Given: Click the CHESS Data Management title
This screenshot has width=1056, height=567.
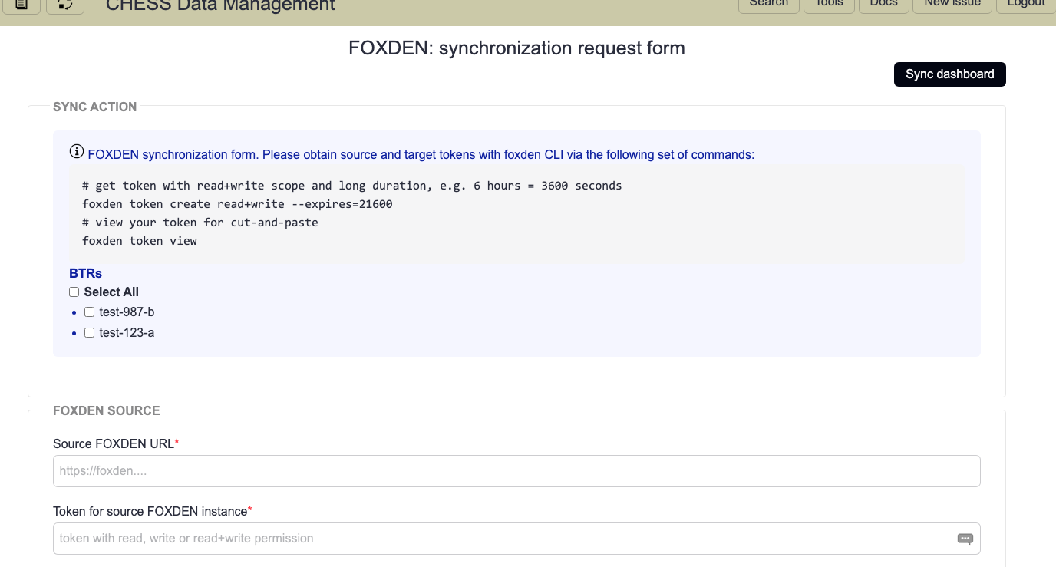Looking at the screenshot, I should 220,6.
